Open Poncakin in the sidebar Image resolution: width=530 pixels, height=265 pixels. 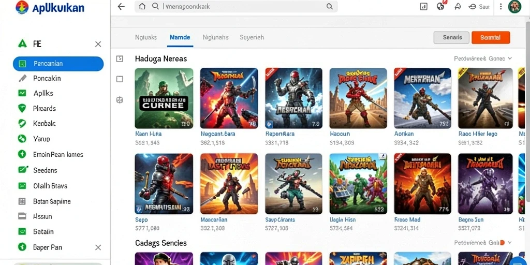coord(47,79)
